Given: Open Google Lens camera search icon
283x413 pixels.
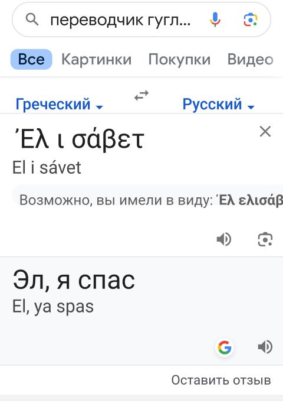Looking at the screenshot, I should pos(251,19).
